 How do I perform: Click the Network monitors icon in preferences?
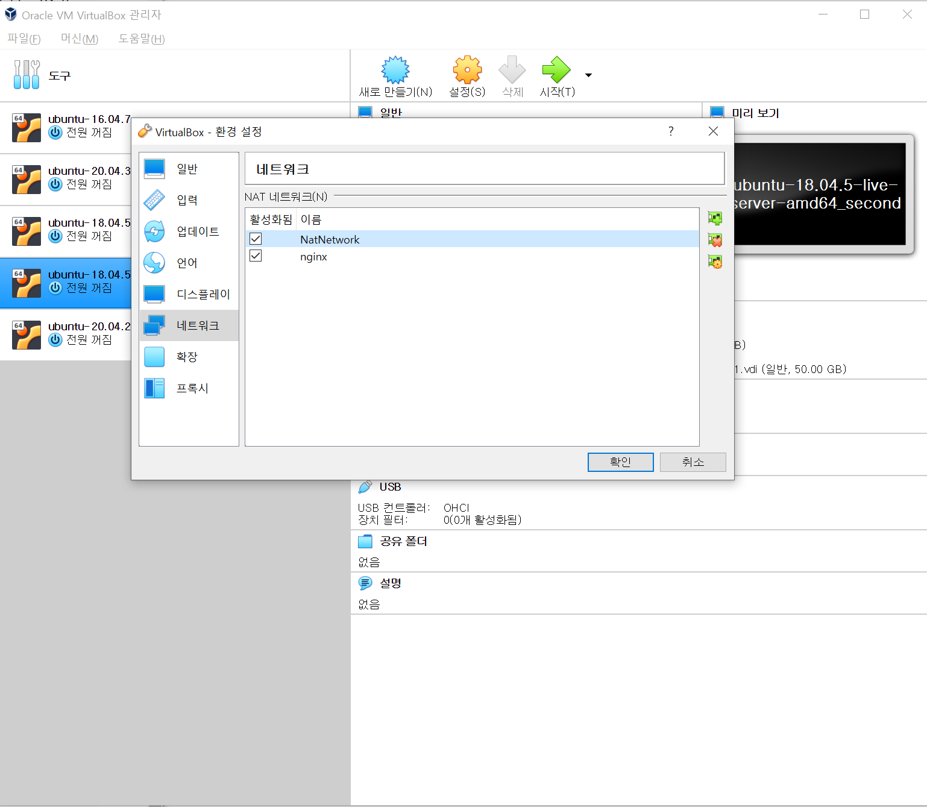[154, 325]
